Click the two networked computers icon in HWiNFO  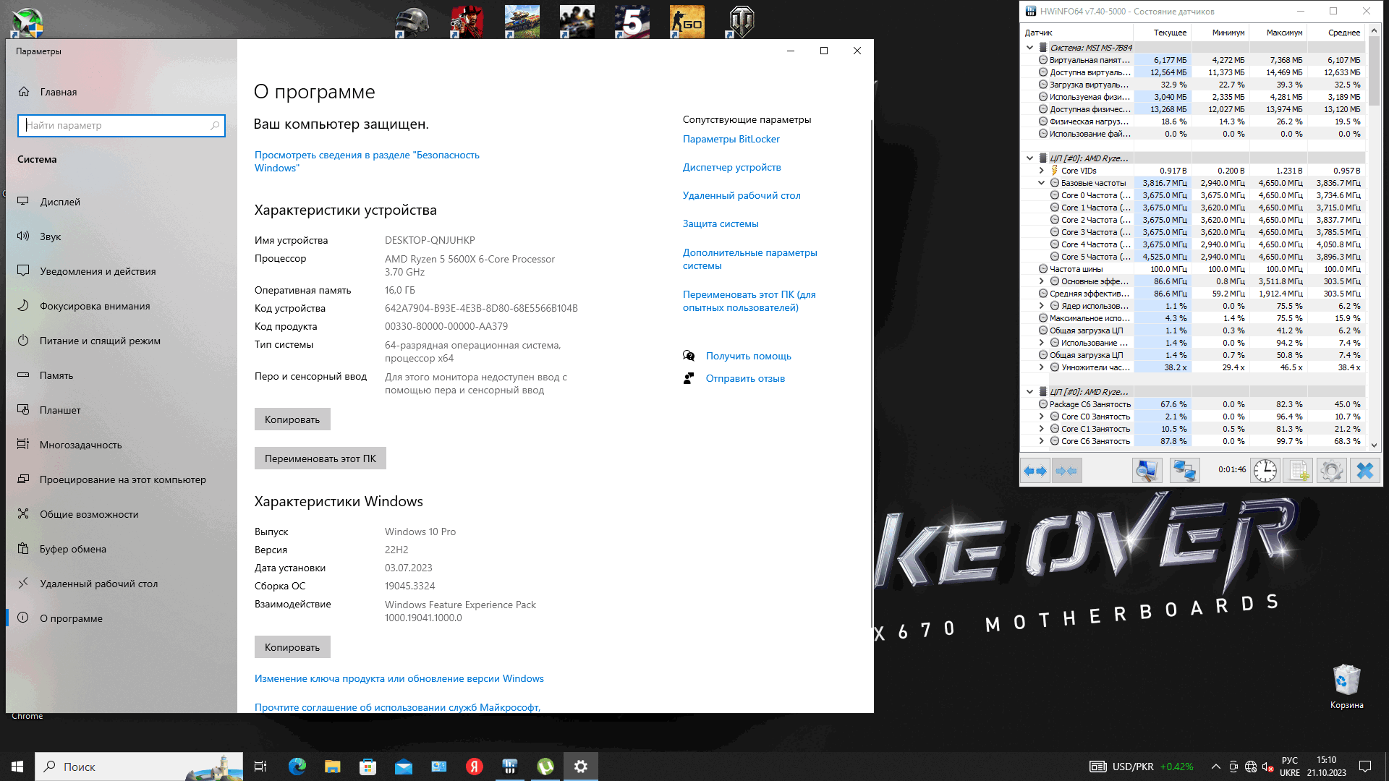pos(1184,471)
